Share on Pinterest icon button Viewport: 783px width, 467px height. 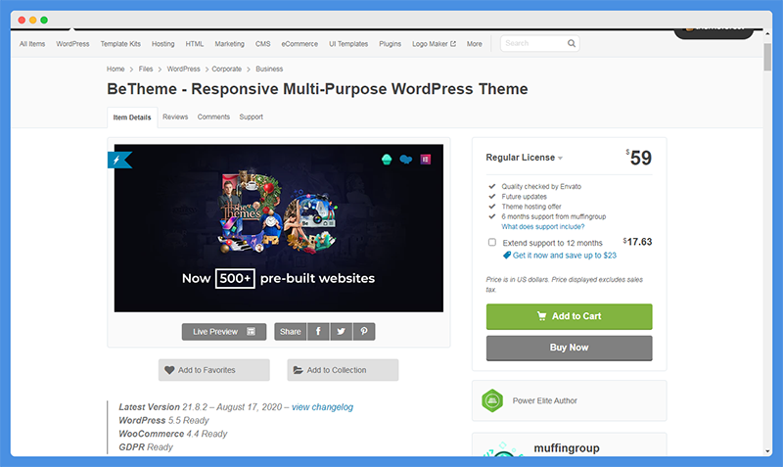(364, 332)
